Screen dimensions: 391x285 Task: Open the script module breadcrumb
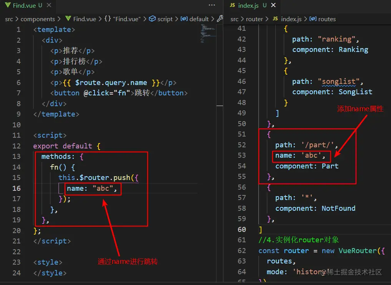[x=165, y=19]
